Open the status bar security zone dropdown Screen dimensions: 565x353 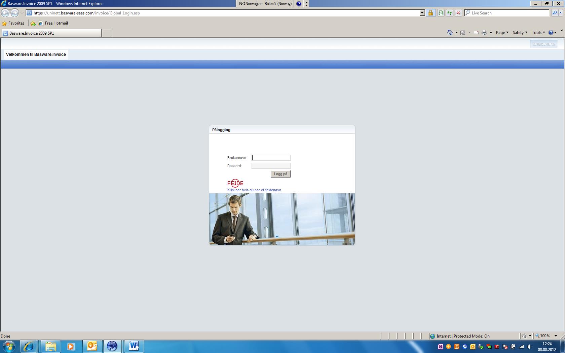coord(530,336)
